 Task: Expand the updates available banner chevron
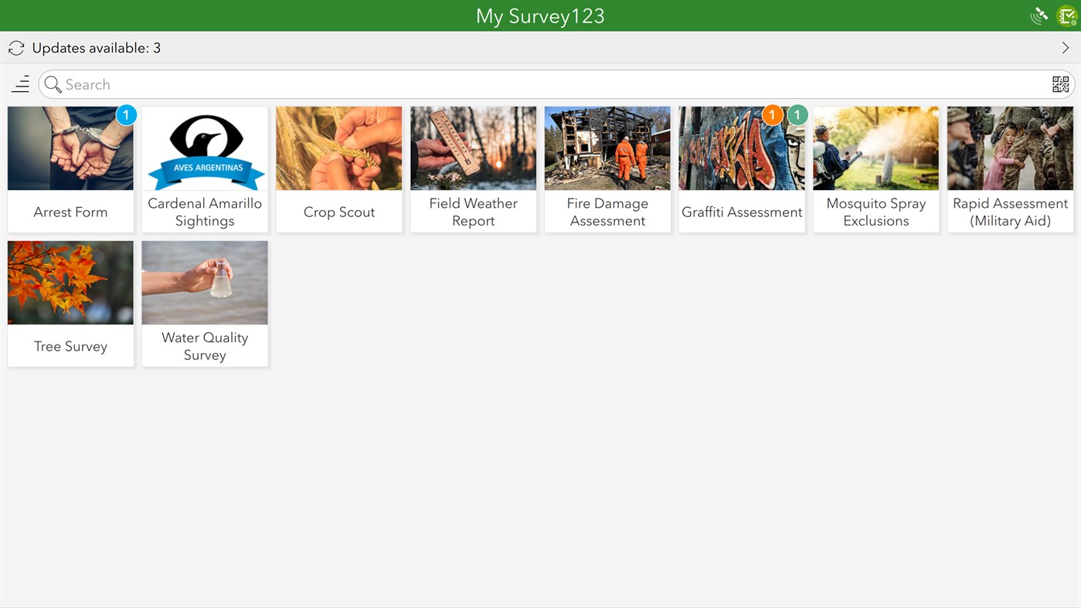click(1065, 47)
